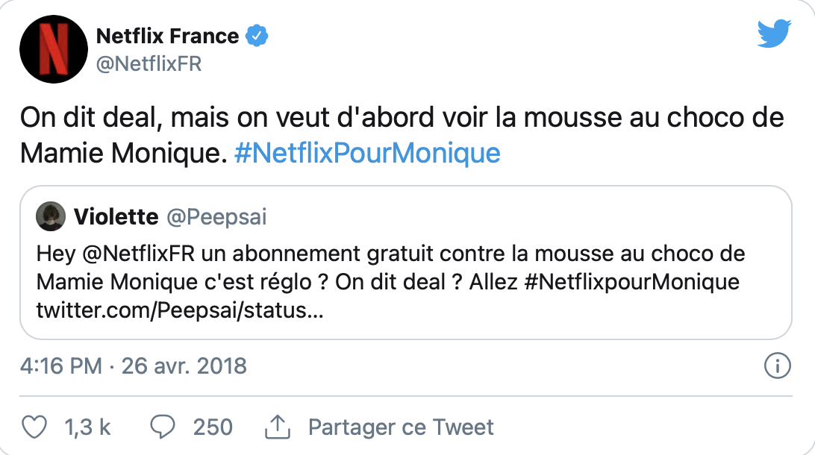
Task: Click the share upload arrow icon
Action: tap(277, 427)
